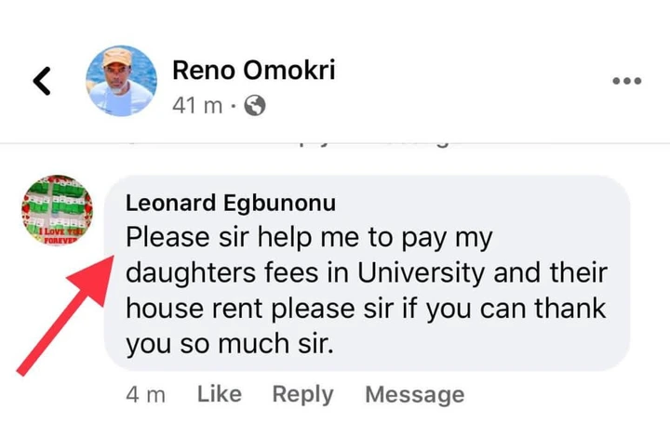Reply to Leonard Egbunonu's comment

pyautogui.click(x=302, y=394)
